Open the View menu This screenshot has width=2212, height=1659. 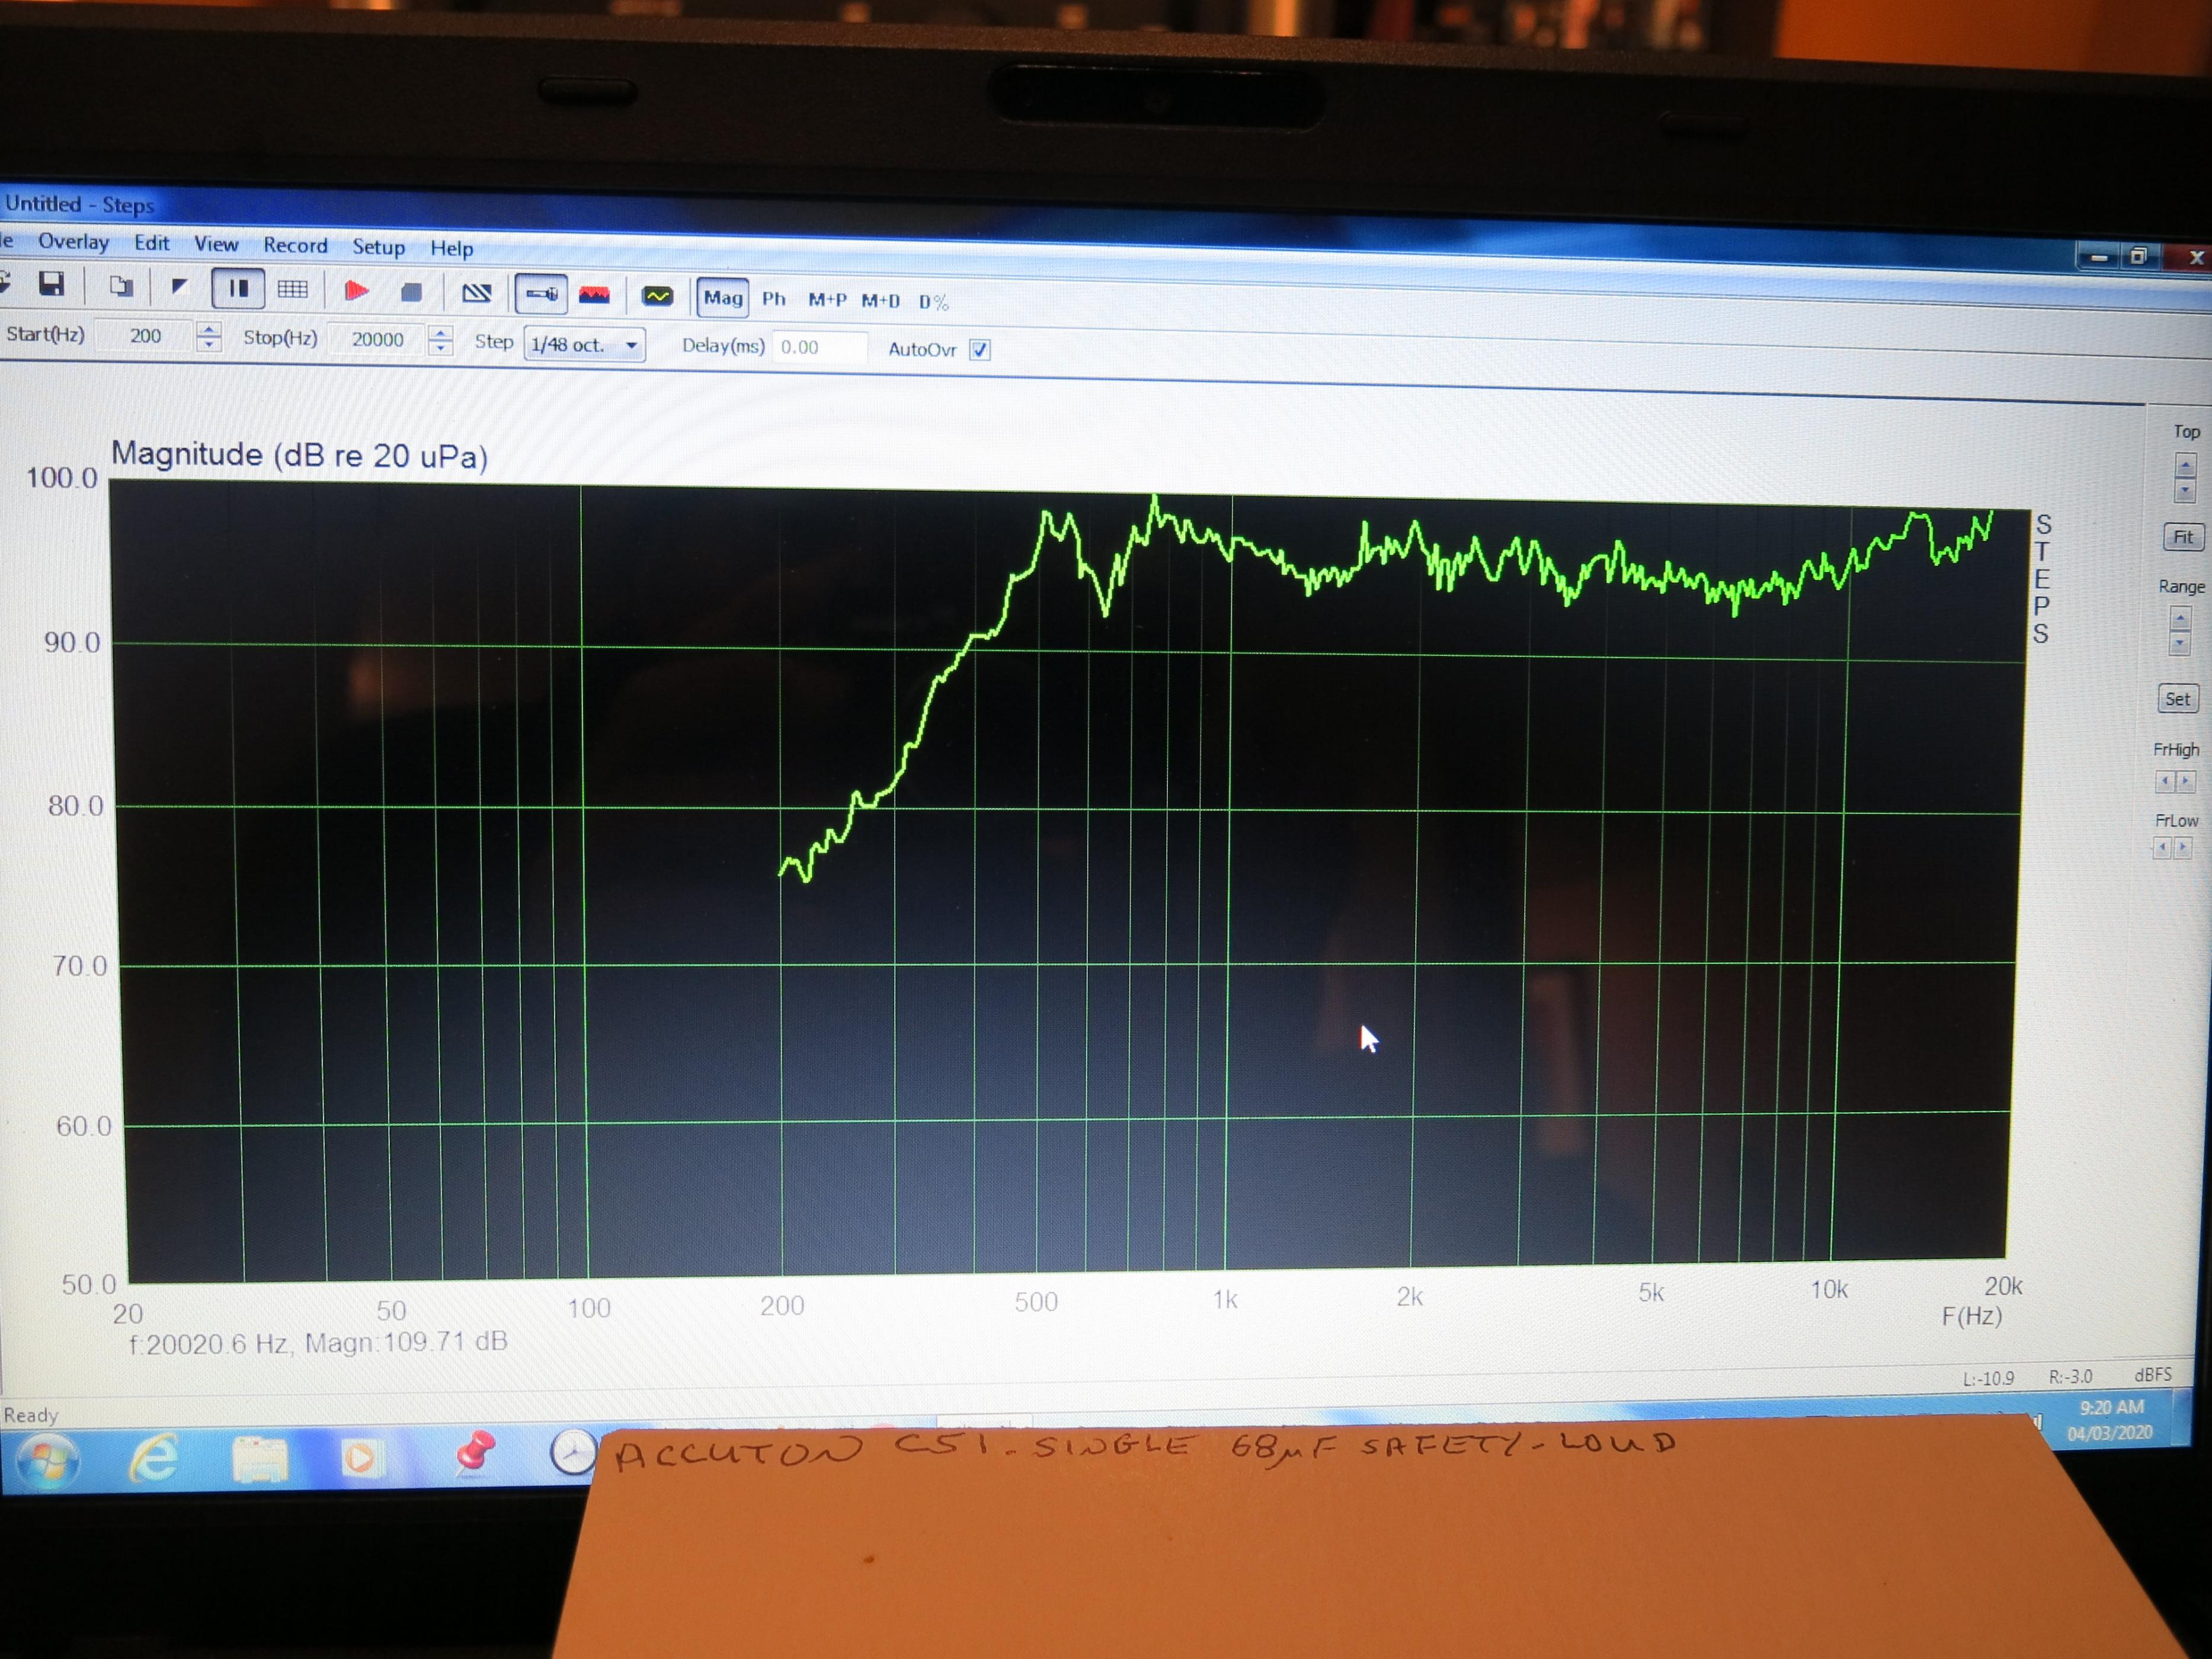click(216, 244)
